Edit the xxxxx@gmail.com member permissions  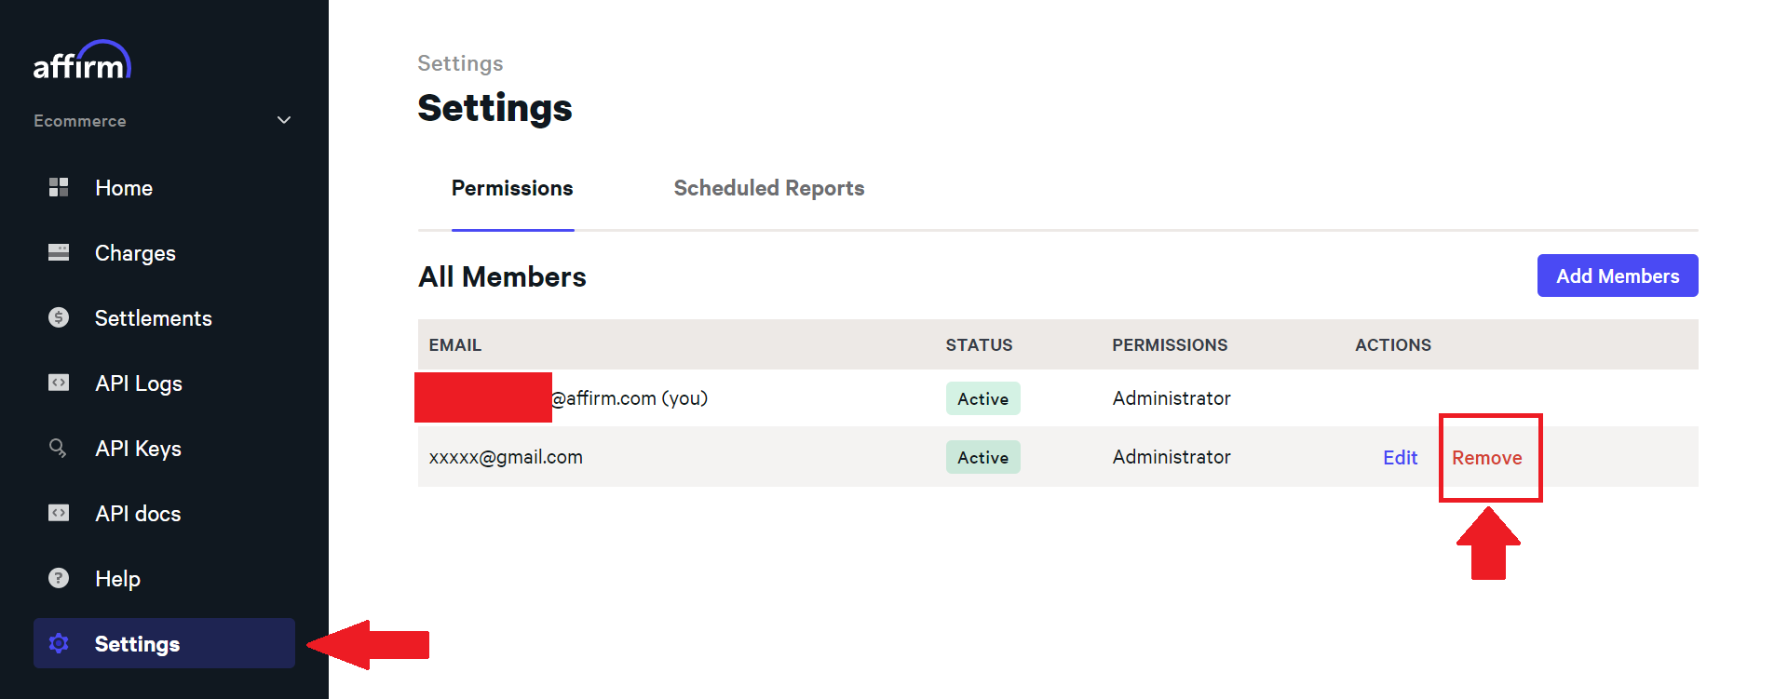pos(1400,458)
